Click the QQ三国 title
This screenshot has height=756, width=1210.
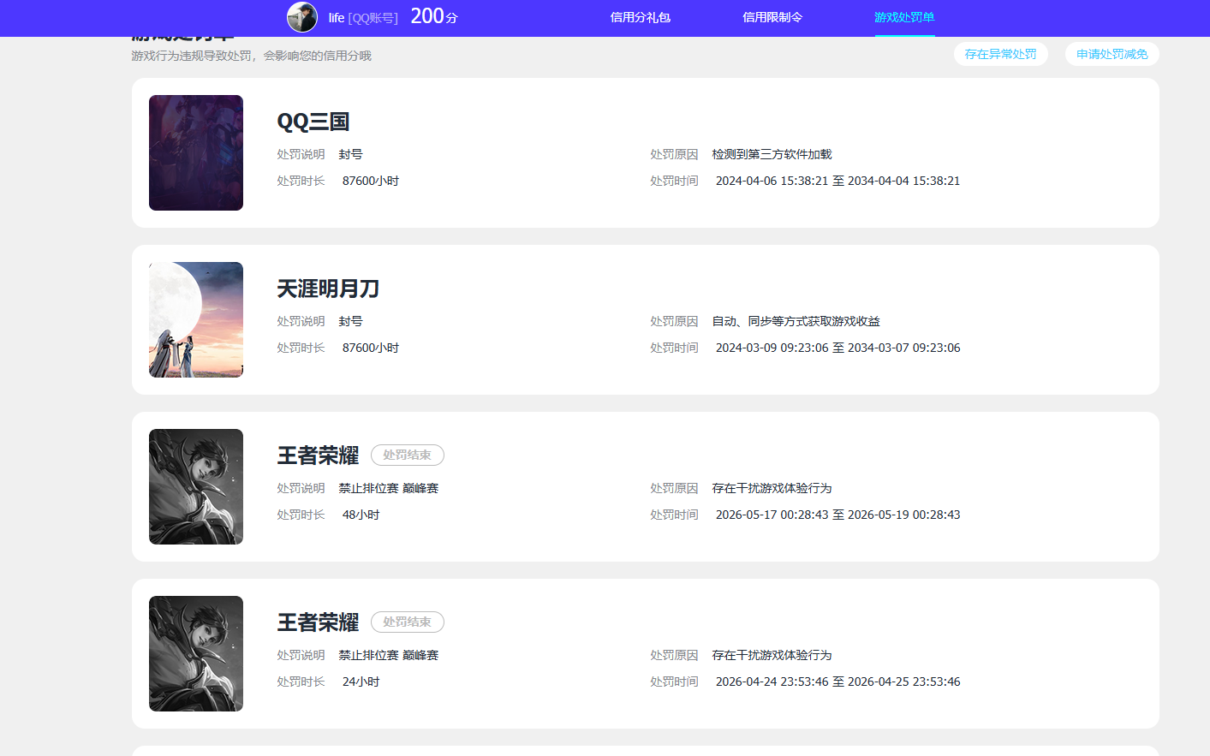pyautogui.click(x=313, y=122)
